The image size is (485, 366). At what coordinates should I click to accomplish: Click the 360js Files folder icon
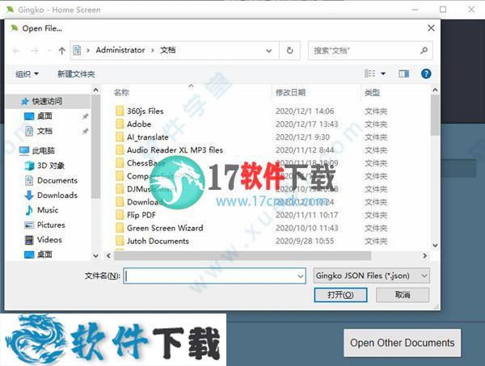[120, 111]
